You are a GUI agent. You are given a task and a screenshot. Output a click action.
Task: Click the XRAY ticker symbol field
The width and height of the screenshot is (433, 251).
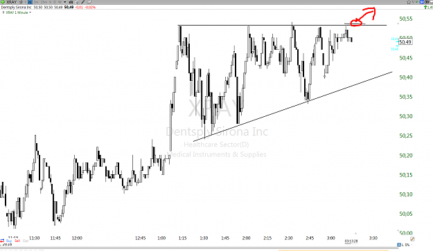click(12, 2)
